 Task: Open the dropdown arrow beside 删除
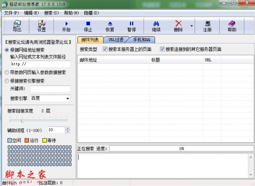[x=191, y=26]
